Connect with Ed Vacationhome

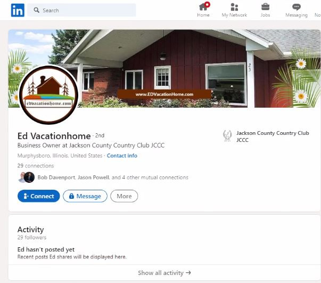(x=39, y=196)
